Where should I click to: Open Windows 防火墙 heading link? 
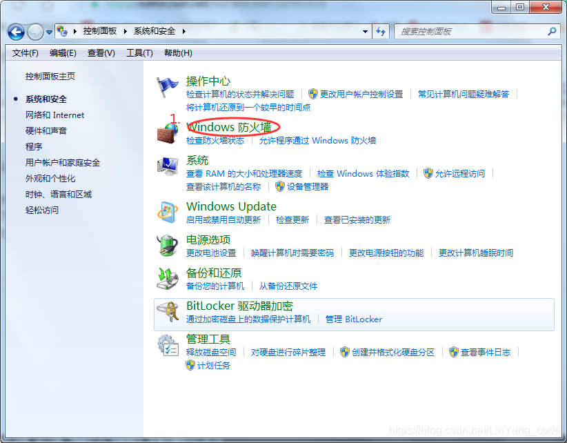pyautogui.click(x=229, y=127)
